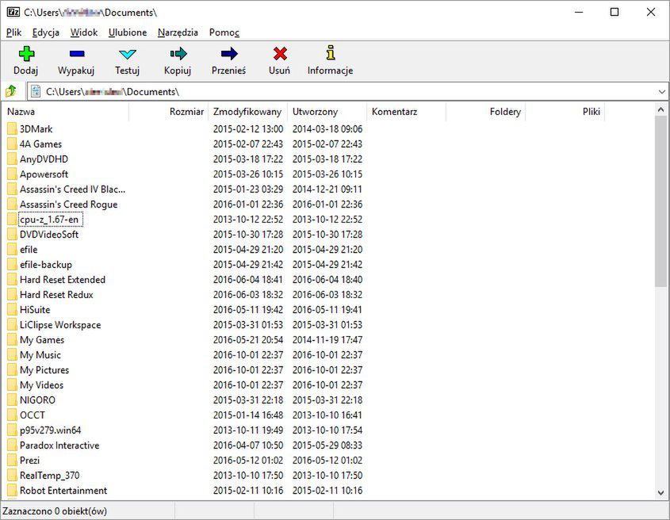Screen dimensions: 670x520
Task: Expand the address path dropdown
Action: pyautogui.click(x=661, y=92)
